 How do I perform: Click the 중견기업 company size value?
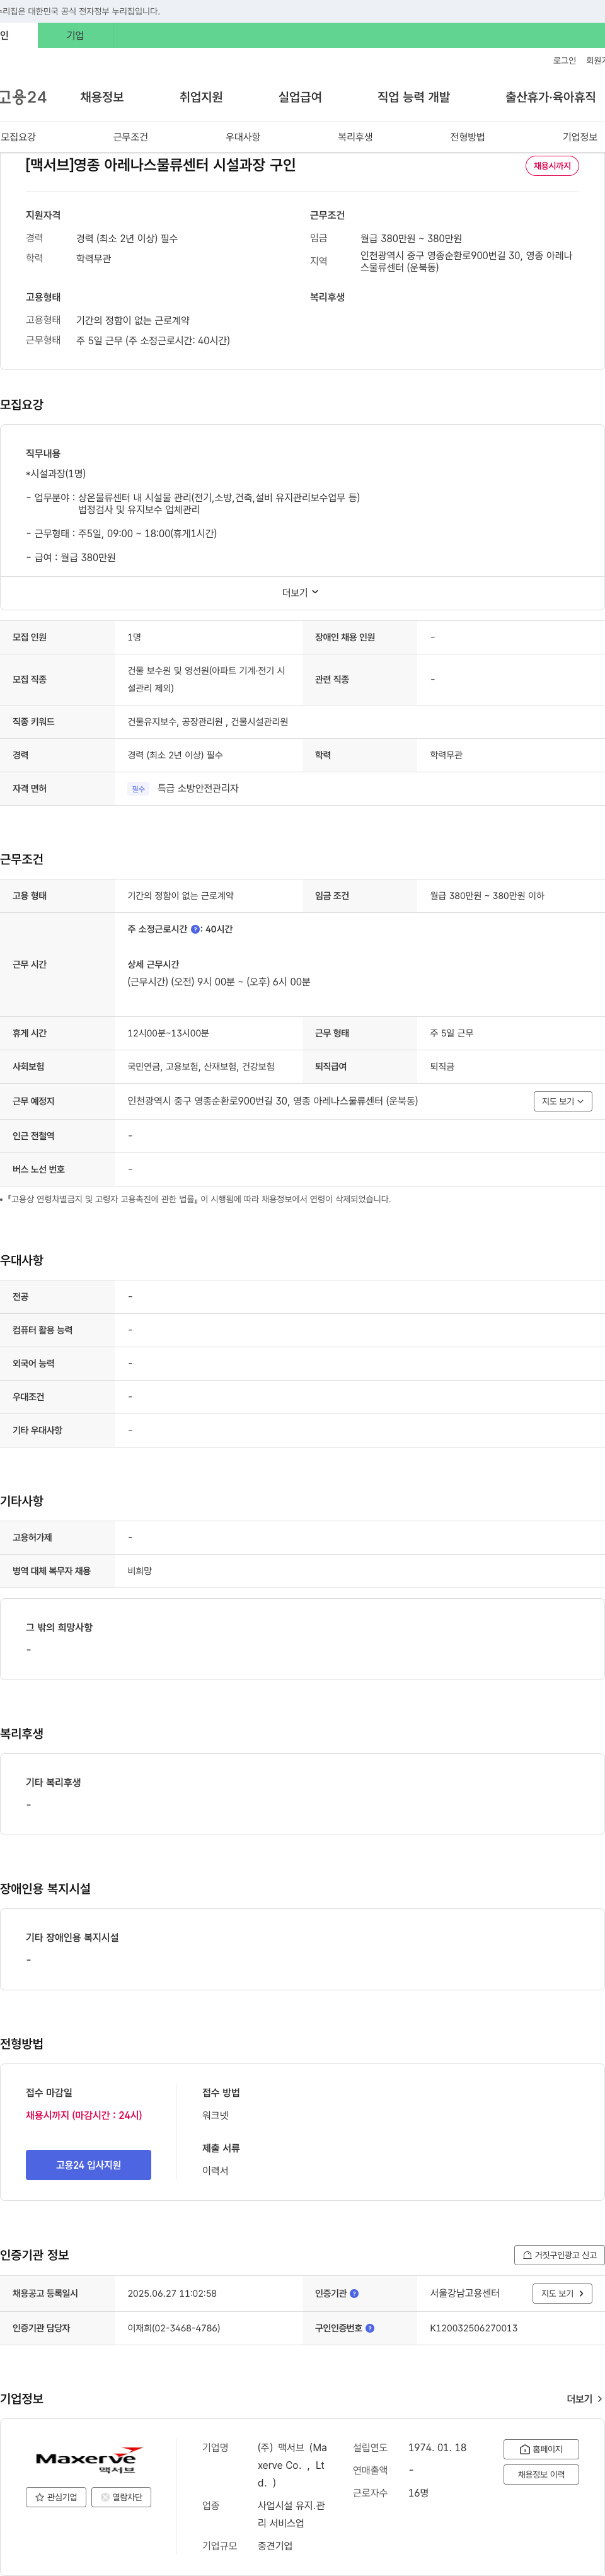coord(275,2546)
